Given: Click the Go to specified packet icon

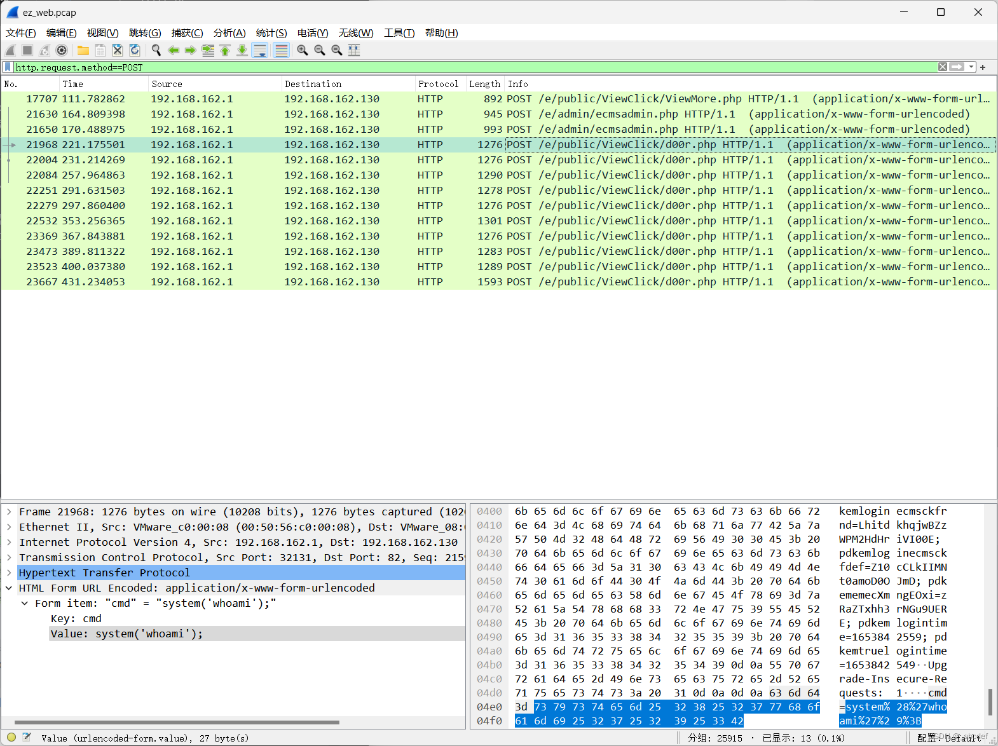Looking at the screenshot, I should pos(208,50).
